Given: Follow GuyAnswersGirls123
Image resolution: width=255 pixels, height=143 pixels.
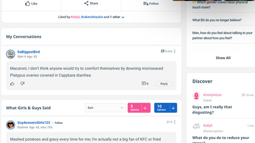Looking at the screenshot, I should (x=59, y=123).
